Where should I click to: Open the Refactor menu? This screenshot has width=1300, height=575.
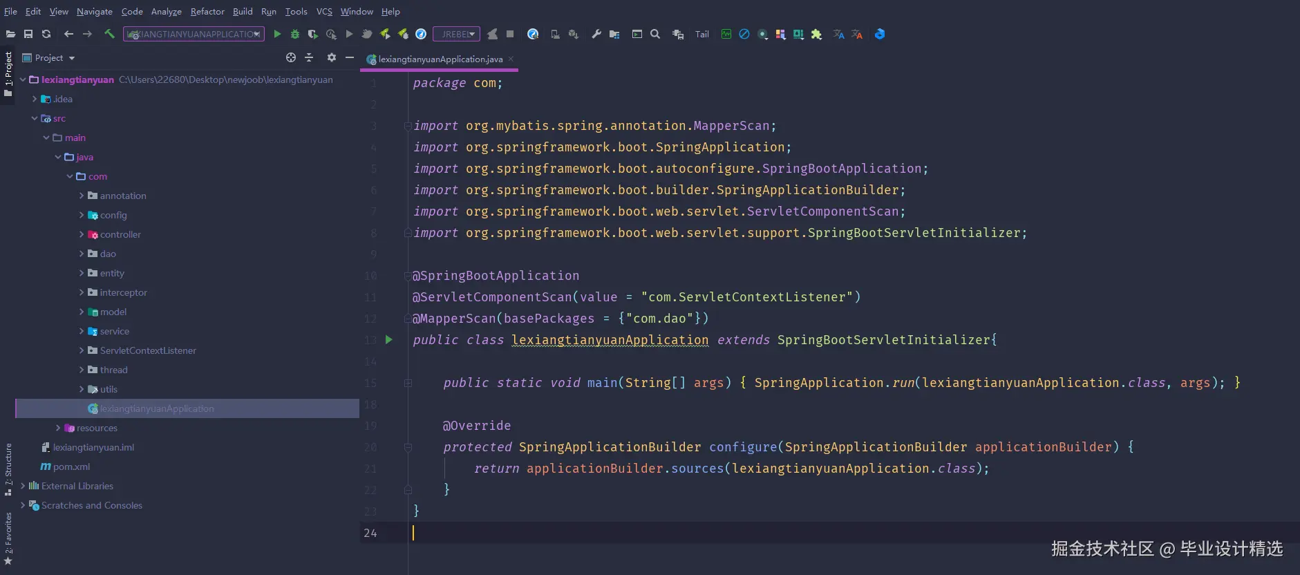point(207,11)
